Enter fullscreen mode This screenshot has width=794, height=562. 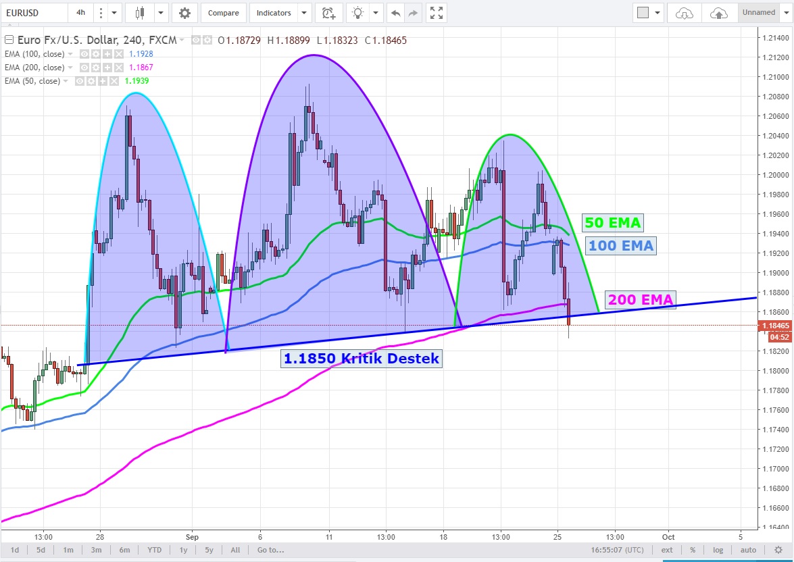pos(437,13)
